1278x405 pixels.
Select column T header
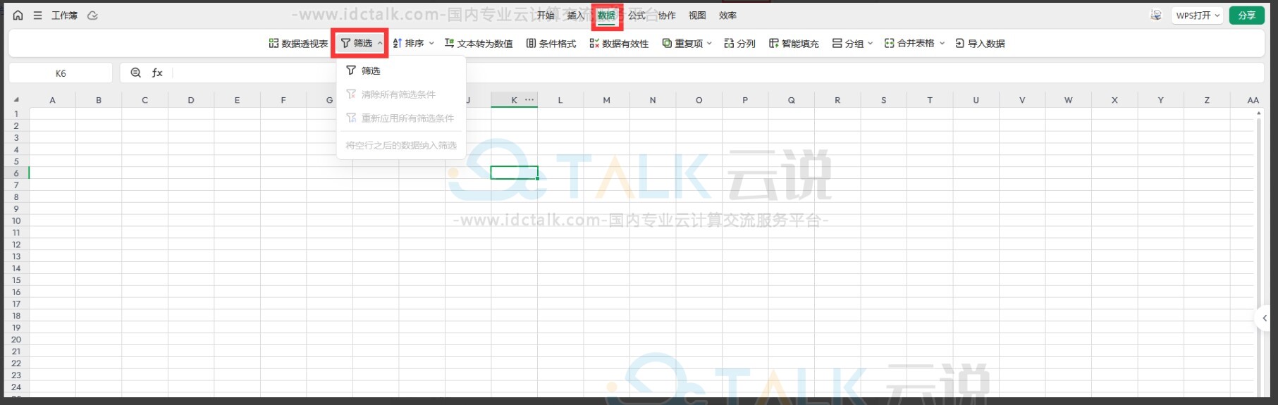[930, 100]
